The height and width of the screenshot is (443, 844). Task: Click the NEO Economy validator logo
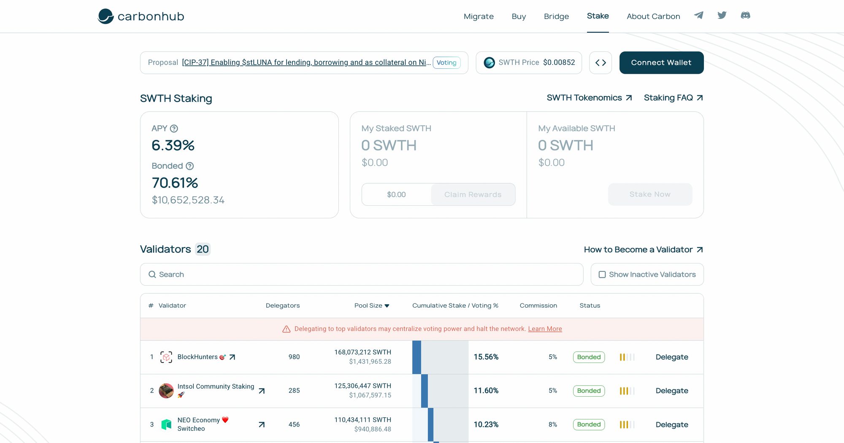click(x=166, y=424)
